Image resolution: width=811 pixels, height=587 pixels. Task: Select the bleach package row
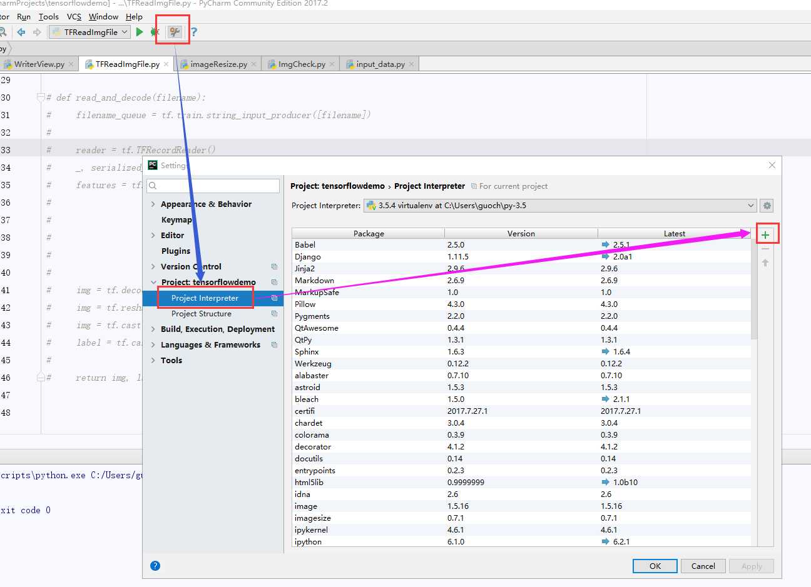pos(521,399)
